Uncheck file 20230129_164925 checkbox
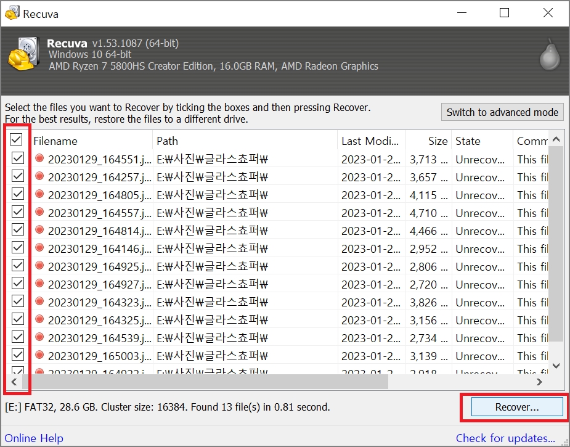Image resolution: width=570 pixels, height=447 pixels. point(18,266)
